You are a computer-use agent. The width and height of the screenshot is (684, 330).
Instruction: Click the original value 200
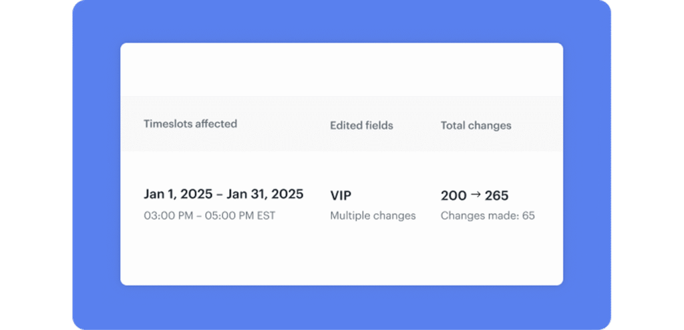click(454, 195)
